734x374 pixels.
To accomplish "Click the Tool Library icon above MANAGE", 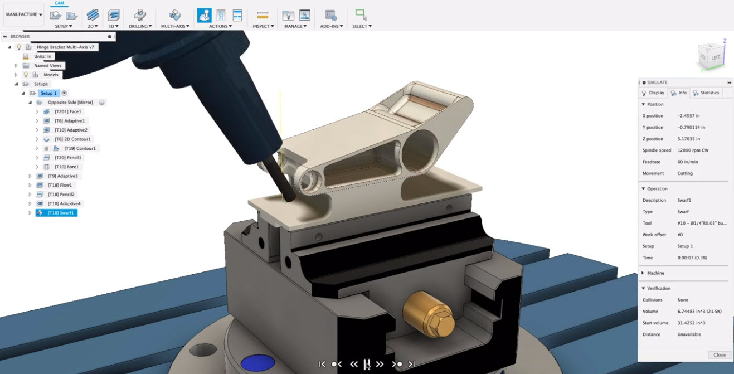I will [288, 15].
